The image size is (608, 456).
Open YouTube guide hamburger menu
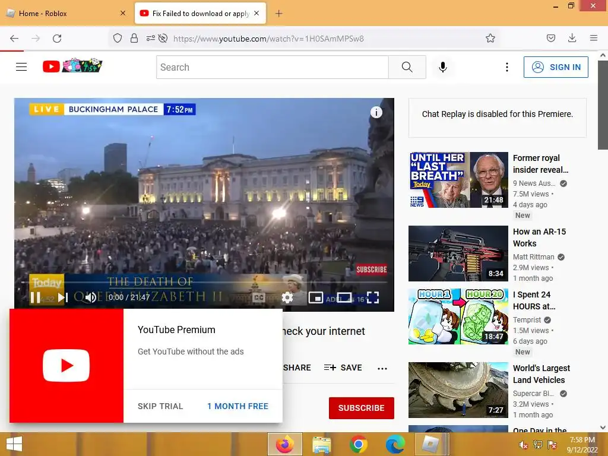pos(21,66)
